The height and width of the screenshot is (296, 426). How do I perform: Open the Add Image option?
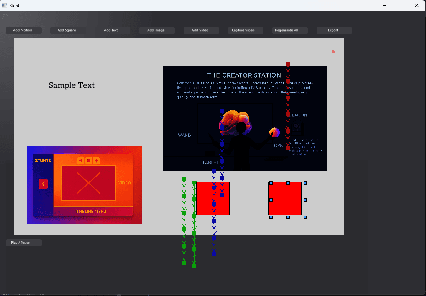[x=157, y=30]
